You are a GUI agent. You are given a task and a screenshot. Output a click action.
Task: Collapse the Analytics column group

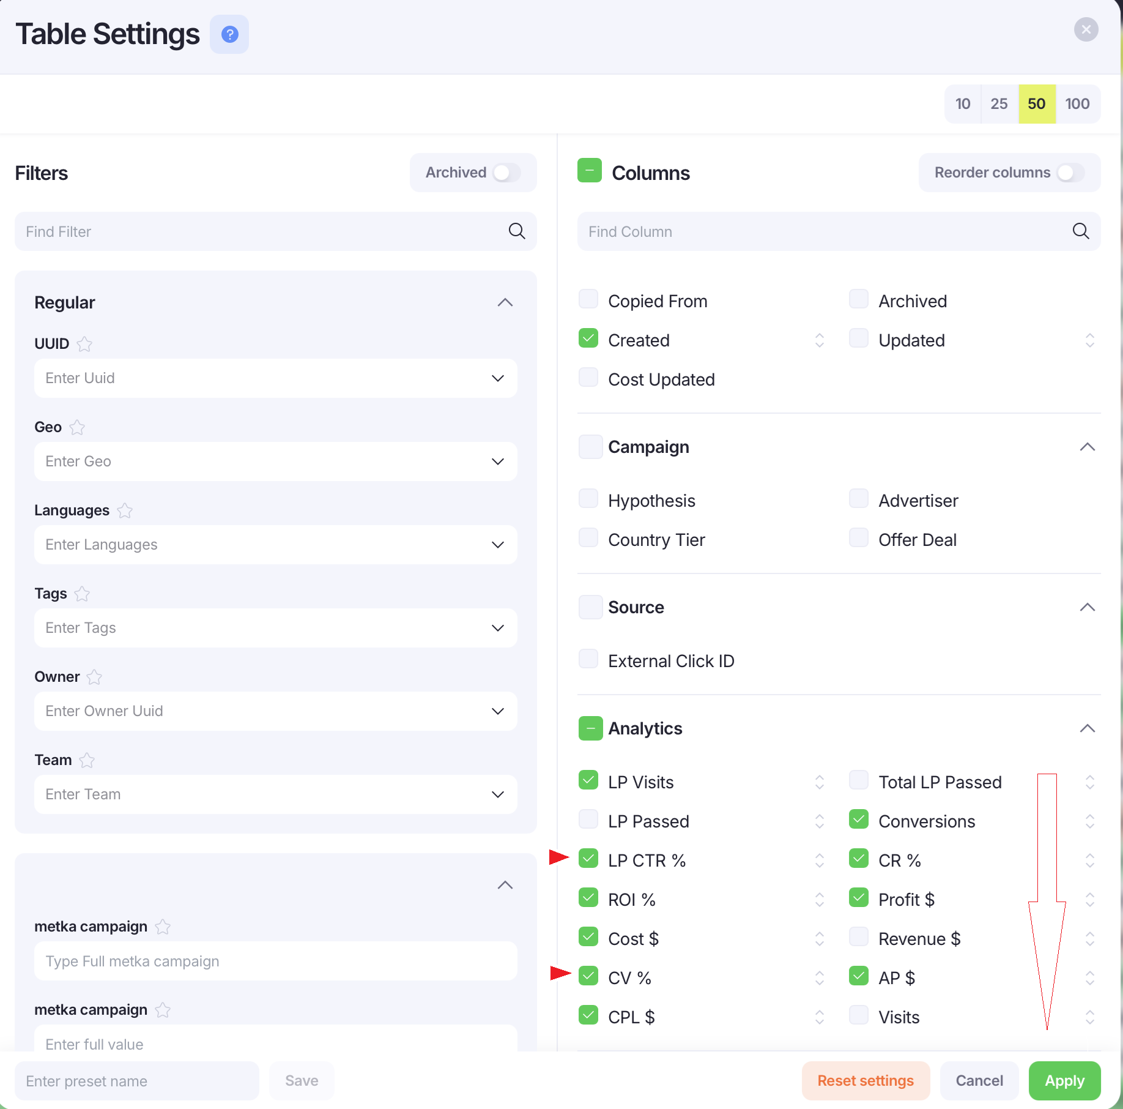[1087, 728]
